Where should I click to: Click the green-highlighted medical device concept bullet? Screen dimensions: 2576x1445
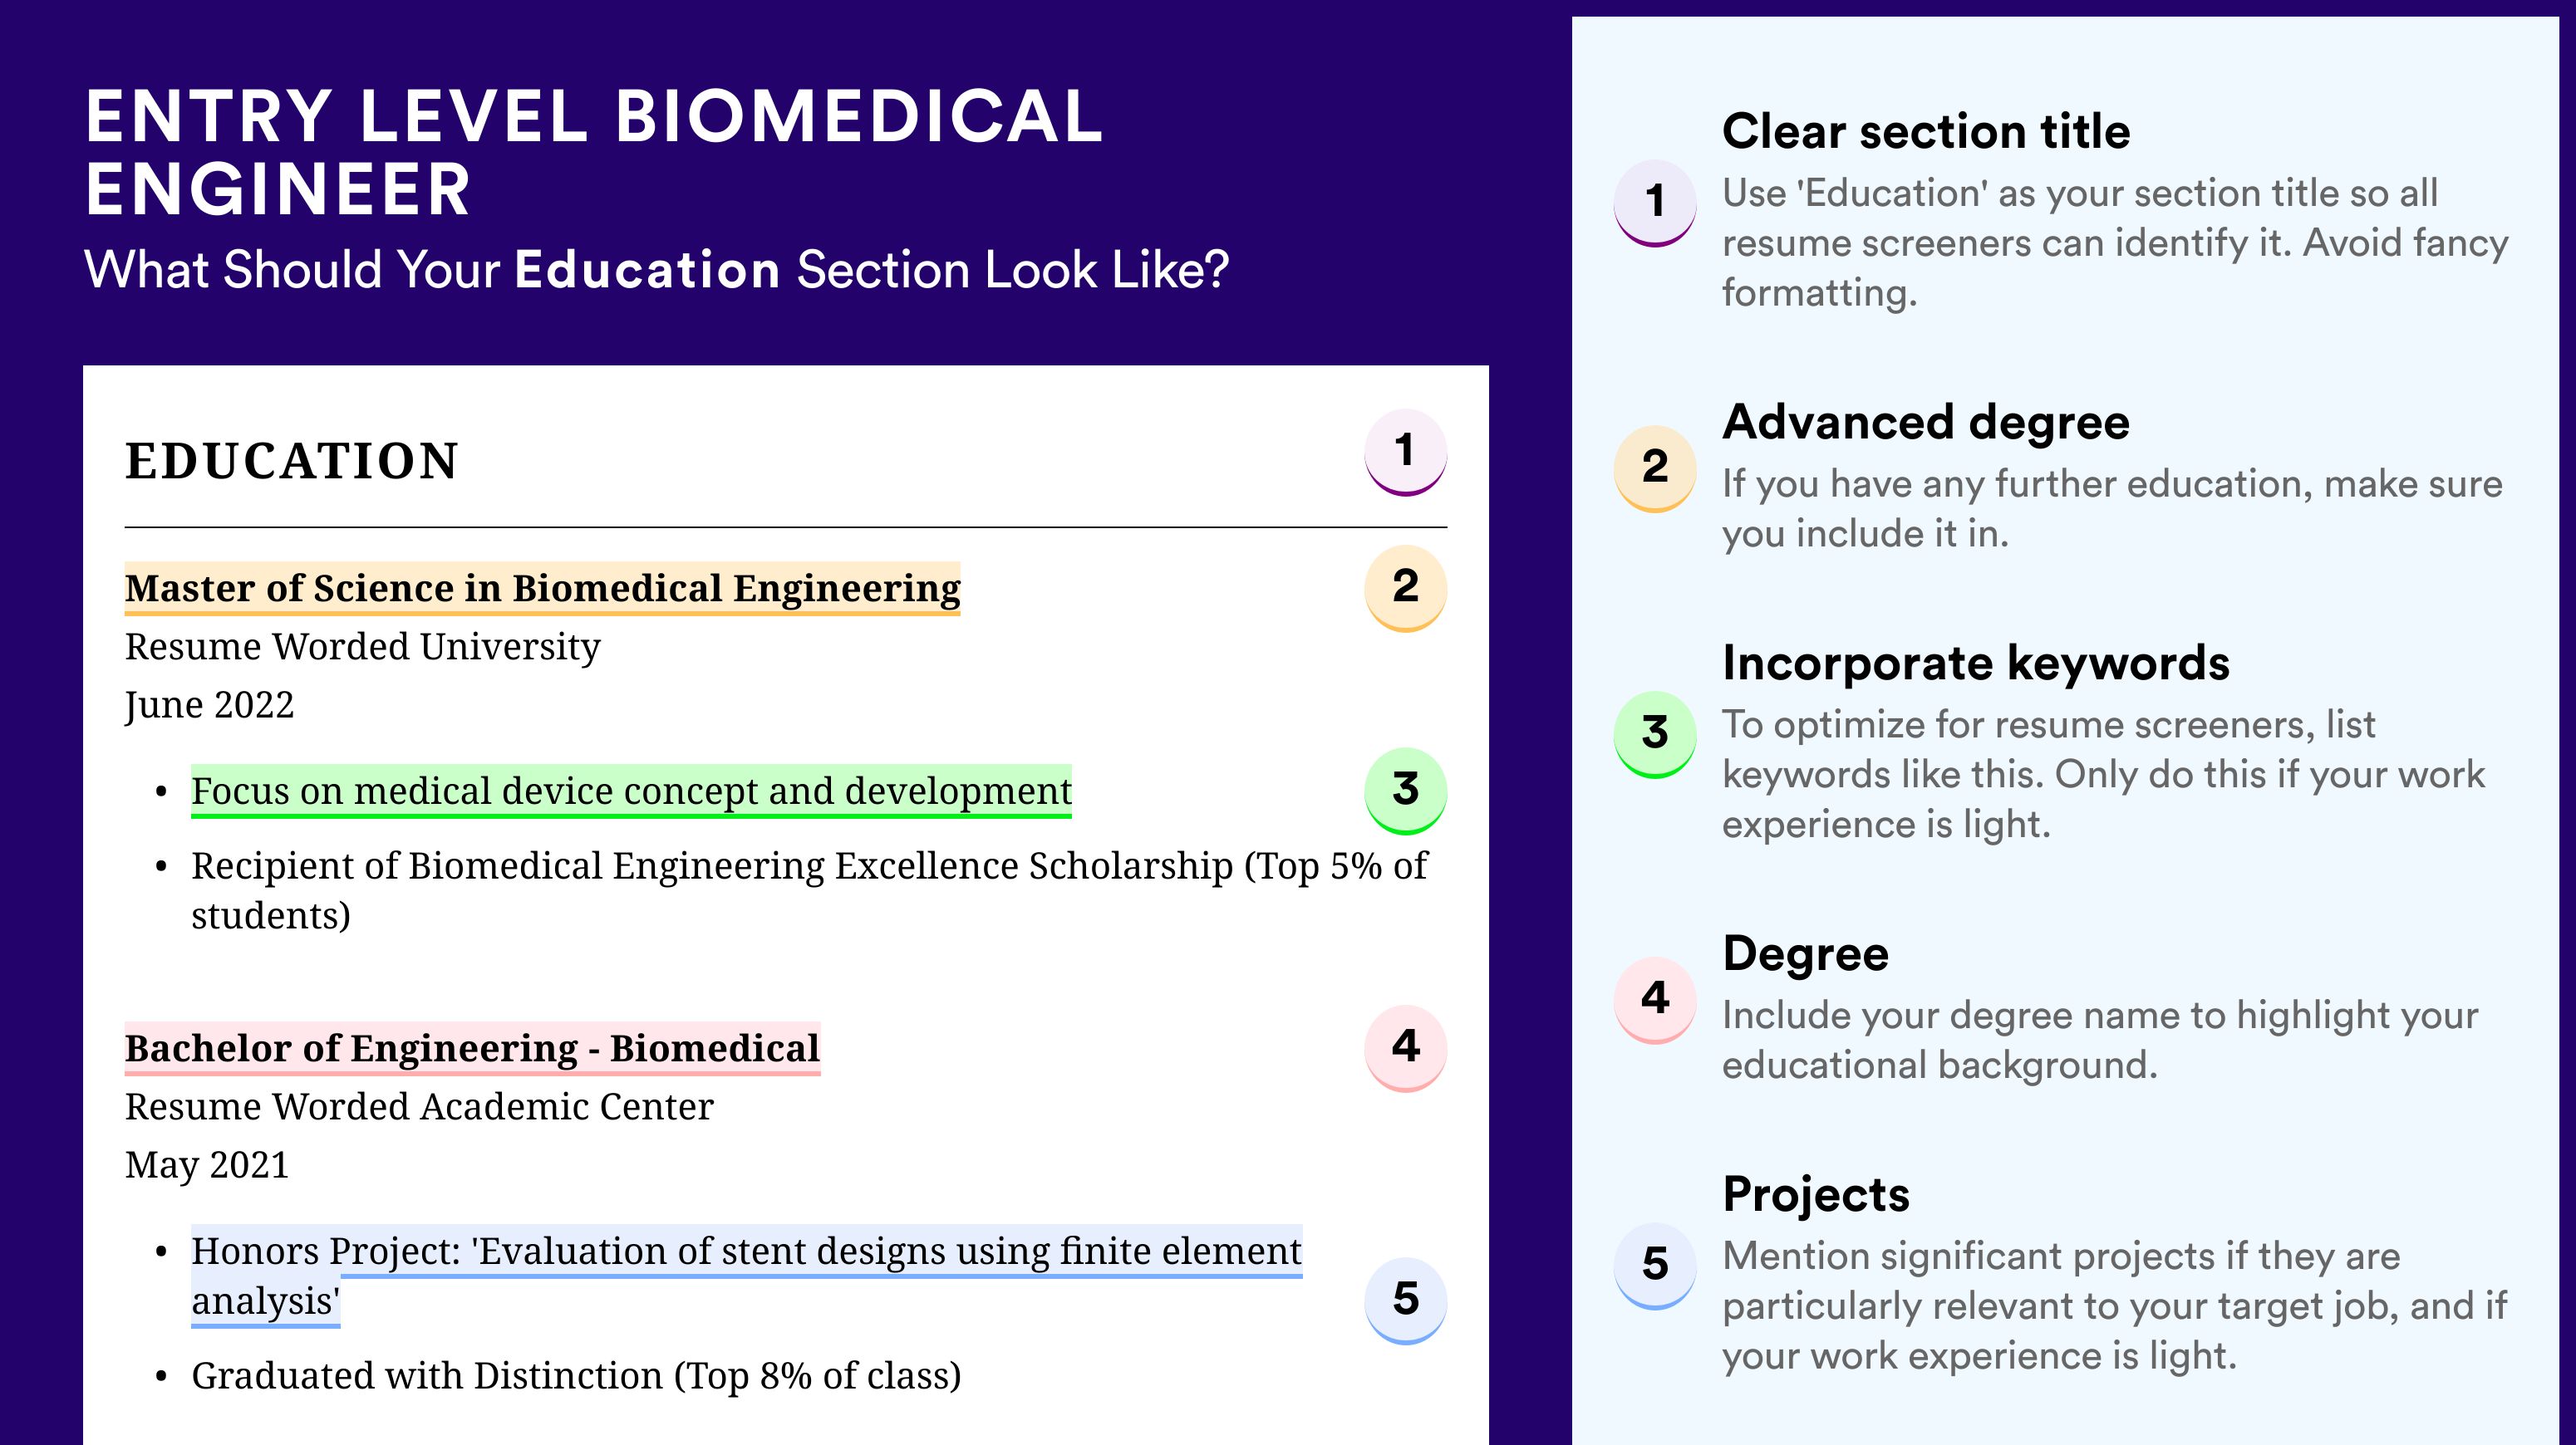tap(631, 791)
